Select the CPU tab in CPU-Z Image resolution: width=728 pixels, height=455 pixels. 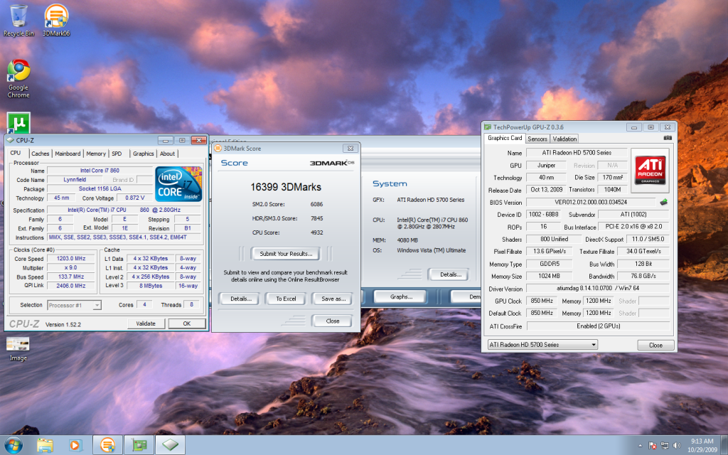coord(16,153)
